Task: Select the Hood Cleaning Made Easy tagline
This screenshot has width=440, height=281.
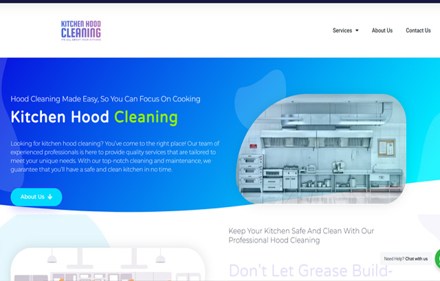Action: point(105,99)
